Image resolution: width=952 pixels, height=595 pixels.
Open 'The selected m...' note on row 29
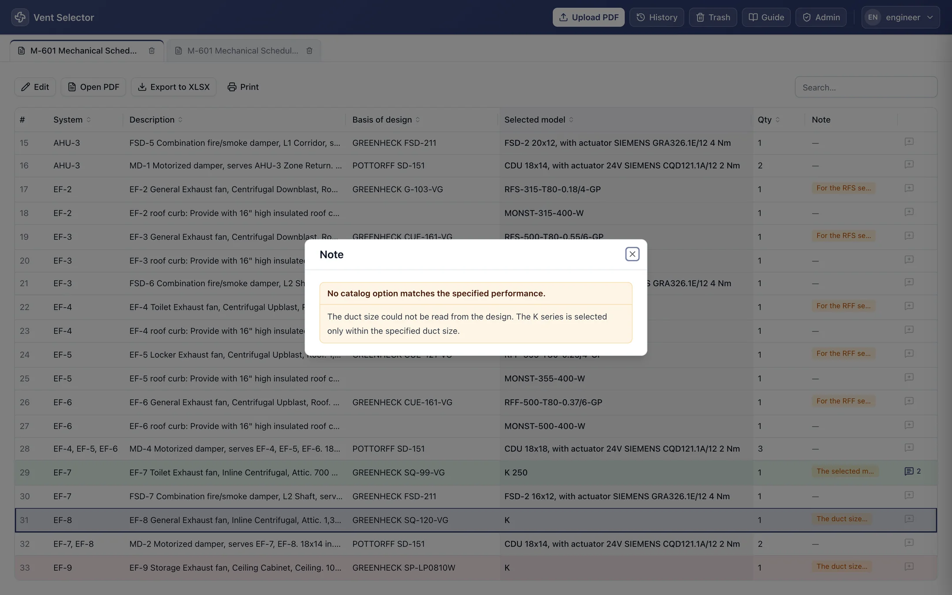[x=845, y=471]
